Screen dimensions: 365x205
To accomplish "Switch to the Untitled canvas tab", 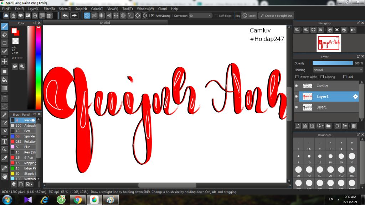I will coord(105,22).
